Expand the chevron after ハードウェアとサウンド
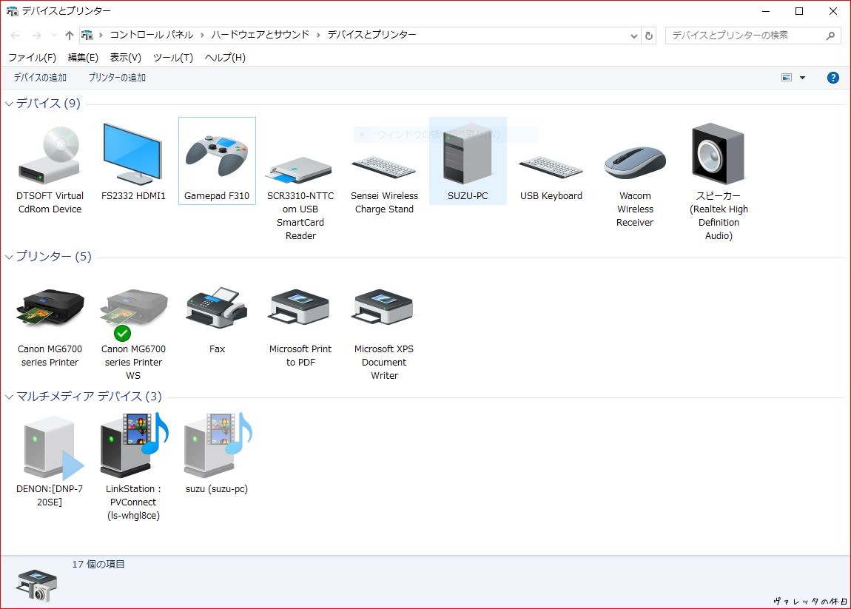The width and height of the screenshot is (851, 609). click(318, 36)
